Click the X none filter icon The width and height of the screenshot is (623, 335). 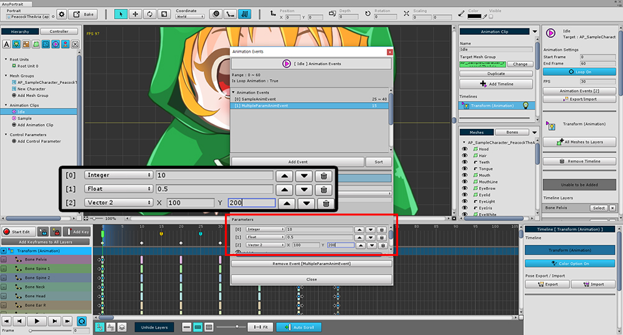(x=75, y=44)
